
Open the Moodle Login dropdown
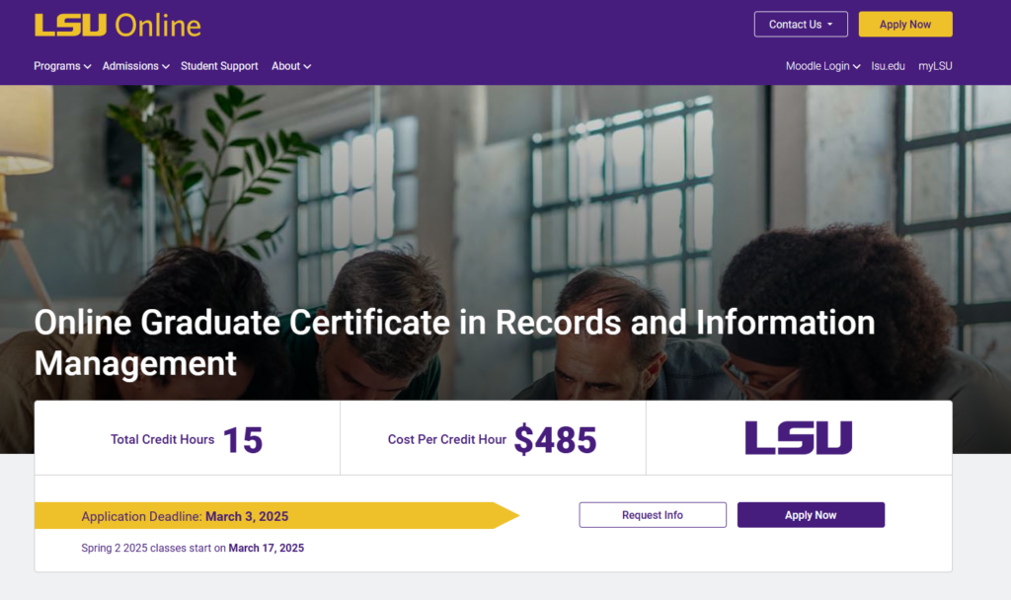pos(822,66)
